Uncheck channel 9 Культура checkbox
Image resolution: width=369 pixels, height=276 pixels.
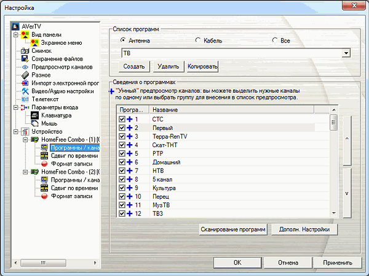[x=122, y=188]
